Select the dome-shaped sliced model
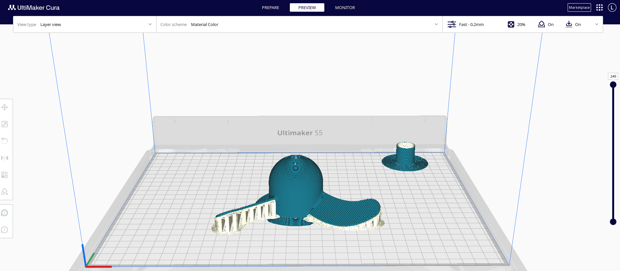 click(x=296, y=188)
